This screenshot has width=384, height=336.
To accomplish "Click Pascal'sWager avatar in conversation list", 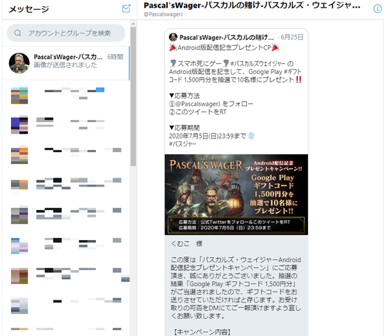I will click(x=19, y=63).
